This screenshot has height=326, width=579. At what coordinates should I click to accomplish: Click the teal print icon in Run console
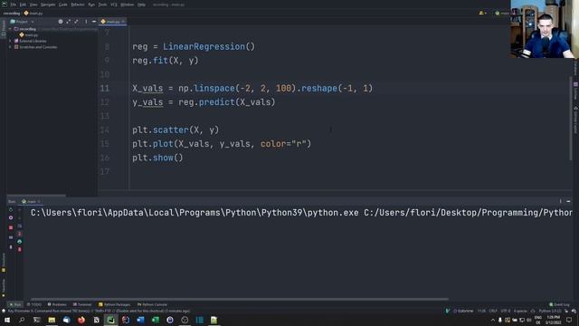20,242
